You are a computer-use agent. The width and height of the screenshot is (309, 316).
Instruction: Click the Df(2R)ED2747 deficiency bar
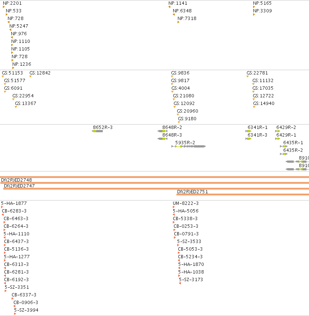(x=156, y=189)
